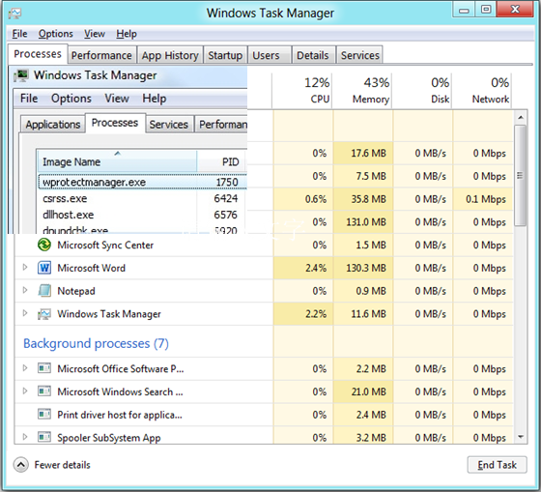Screen dimensions: 541x492
Task: Open the Options menu
Action: [x=56, y=34]
